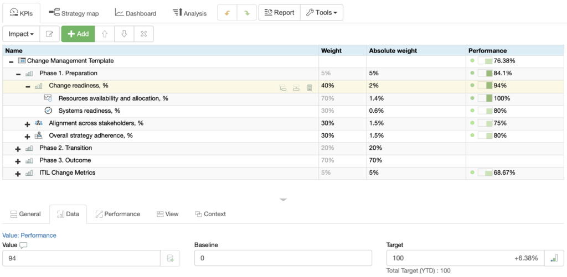Click the green Add button
The height and width of the screenshot is (277, 567).
tap(78, 34)
